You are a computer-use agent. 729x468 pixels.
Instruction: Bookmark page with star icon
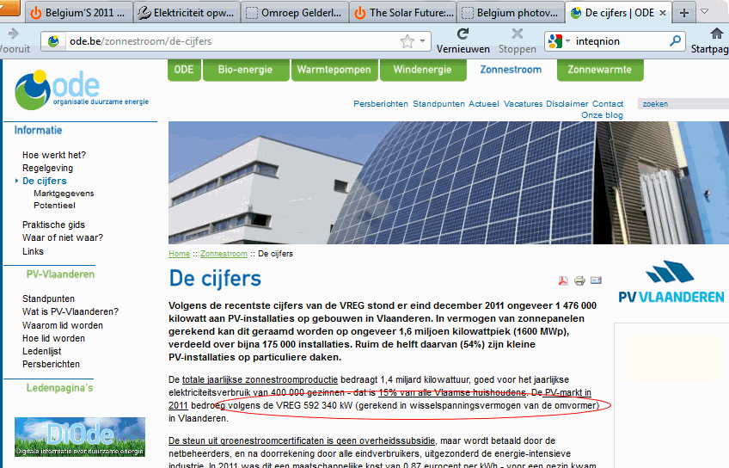pyautogui.click(x=407, y=41)
